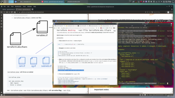Switch to dev — Konsole <2> taskbar entry
Screen dimensions: 175x98
[29, 2]
